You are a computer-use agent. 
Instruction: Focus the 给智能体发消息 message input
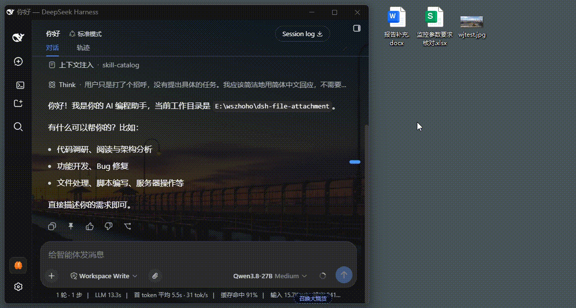pos(198,255)
